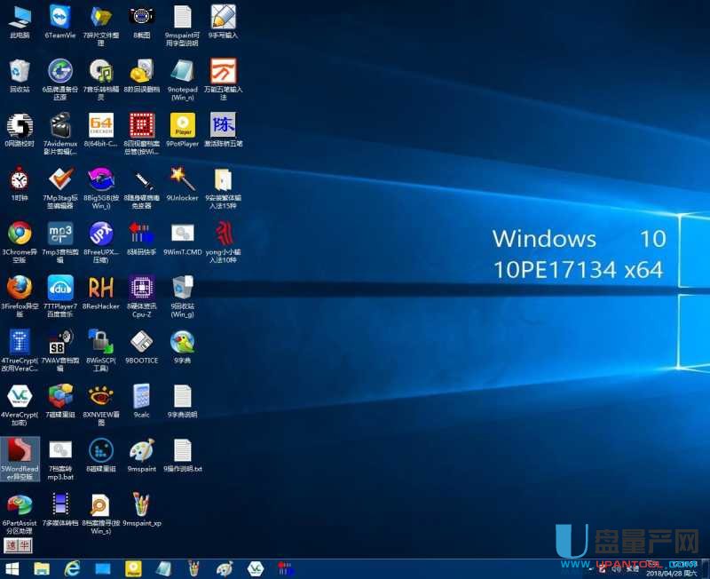Launch 6PartAssist partition assistant icon

[20, 514]
